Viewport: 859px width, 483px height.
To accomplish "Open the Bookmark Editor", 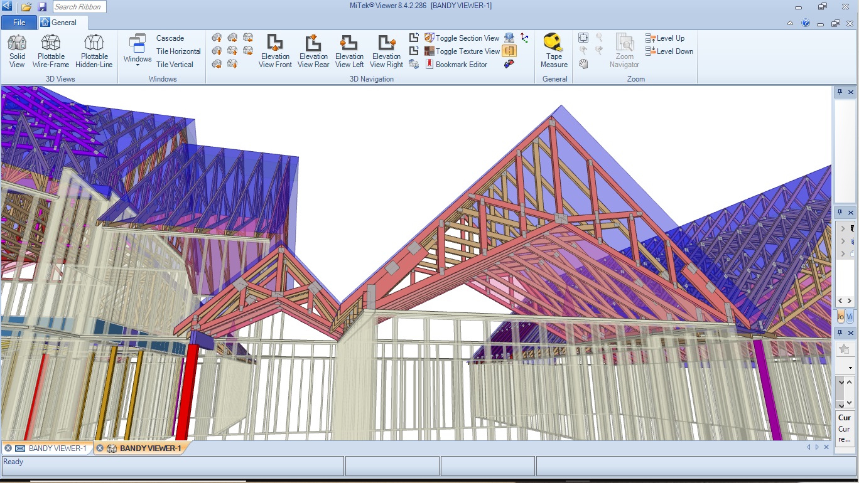I will pos(456,65).
